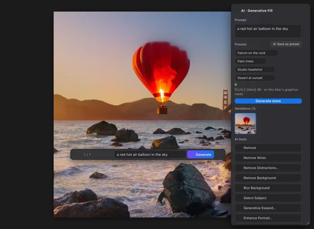Open Enhance Portrait... tool
Viewport: 314px width, 229px height.
(x=268, y=218)
